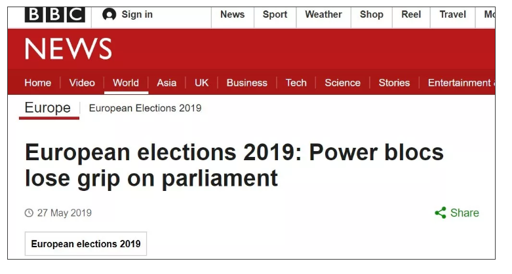Select the Tech tab

coord(296,83)
